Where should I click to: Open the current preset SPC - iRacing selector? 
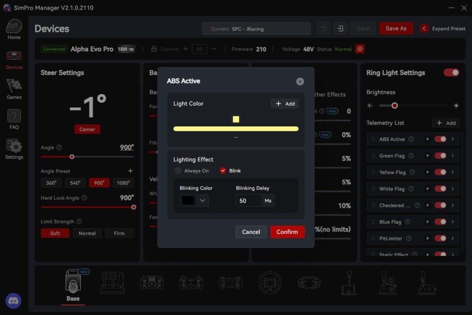(x=256, y=29)
